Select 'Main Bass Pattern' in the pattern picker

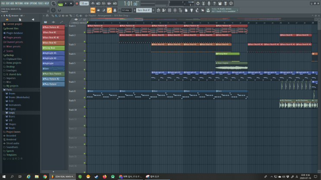click(x=54, y=74)
